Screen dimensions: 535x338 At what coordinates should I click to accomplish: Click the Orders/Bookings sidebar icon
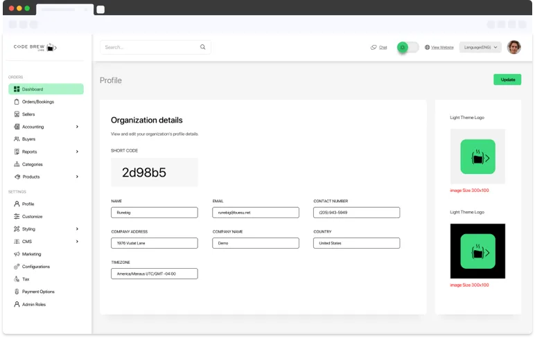[17, 102]
